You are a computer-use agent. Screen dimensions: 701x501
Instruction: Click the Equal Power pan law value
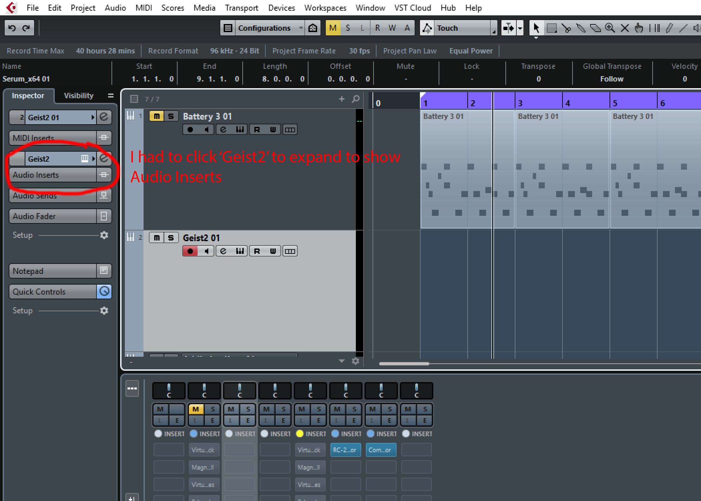pos(471,51)
